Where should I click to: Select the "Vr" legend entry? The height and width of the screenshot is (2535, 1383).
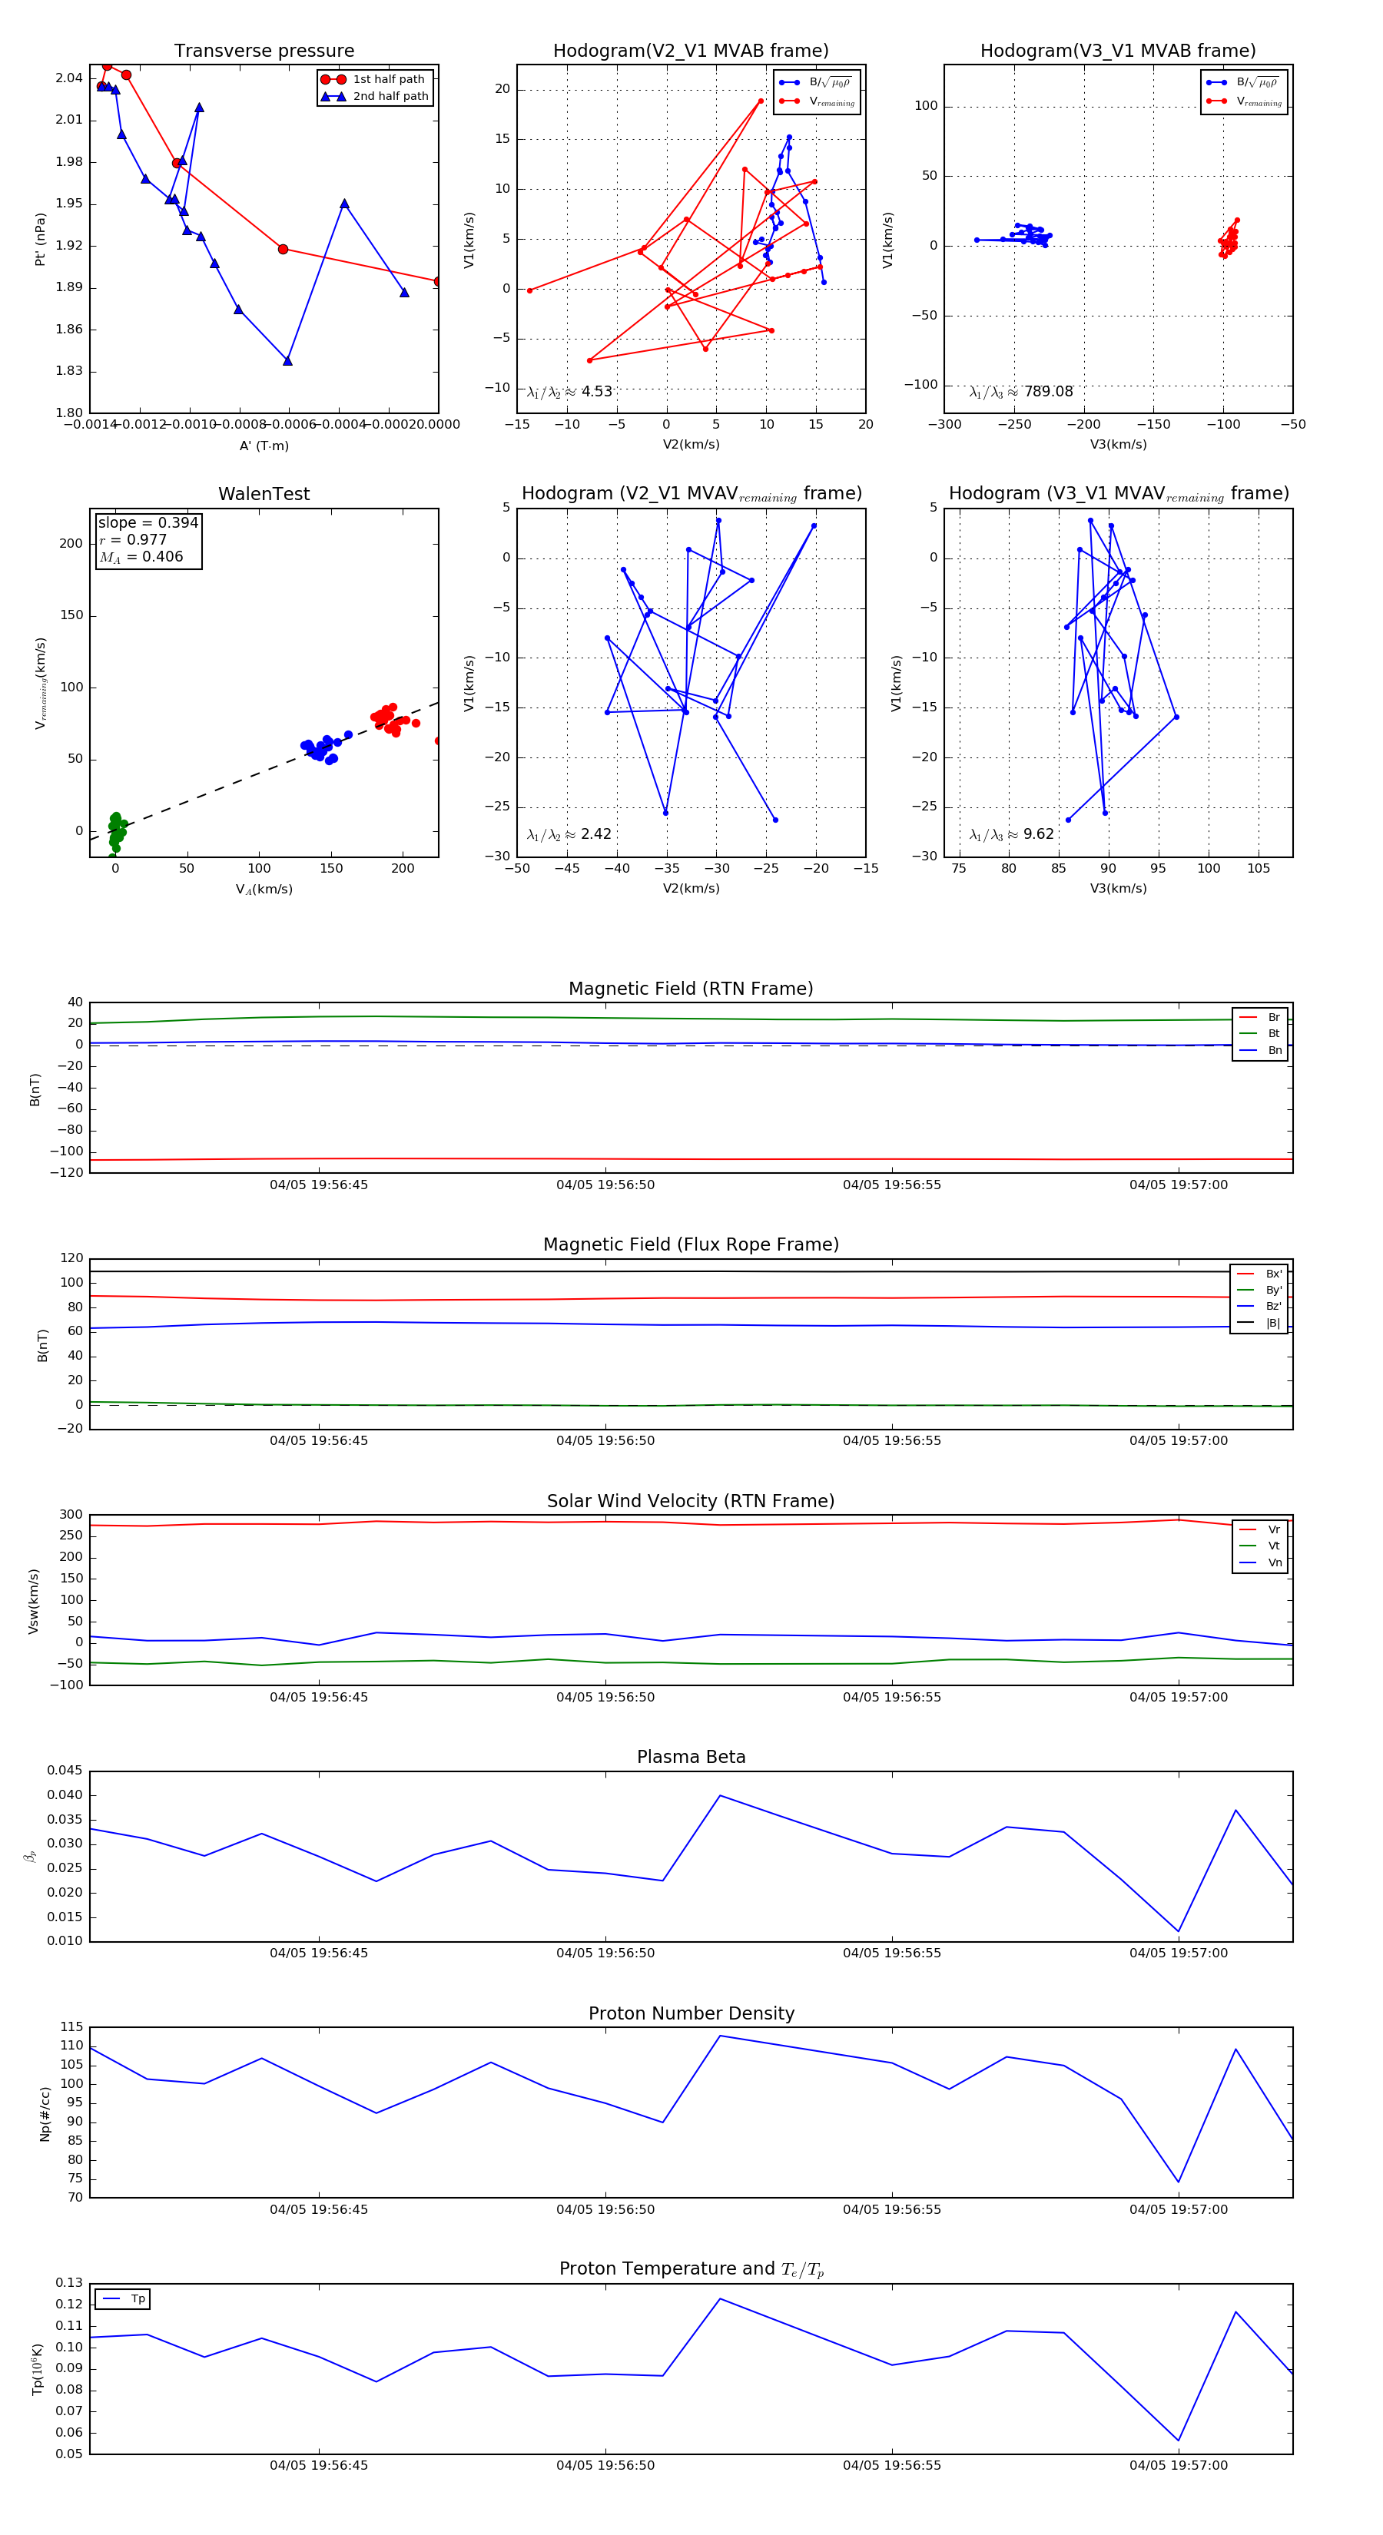click(x=1260, y=1530)
